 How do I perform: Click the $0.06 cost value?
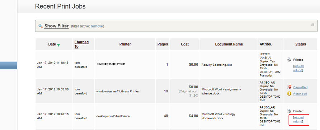193,65
